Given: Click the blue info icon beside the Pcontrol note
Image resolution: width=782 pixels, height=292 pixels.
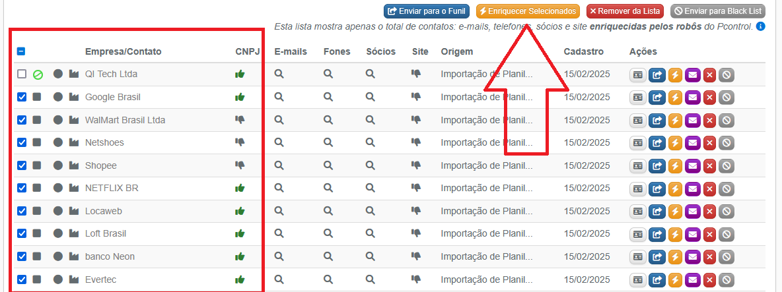Looking at the screenshot, I should pyautogui.click(x=761, y=26).
